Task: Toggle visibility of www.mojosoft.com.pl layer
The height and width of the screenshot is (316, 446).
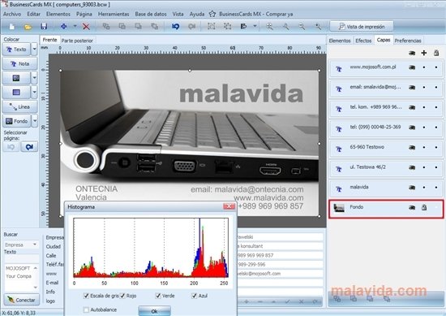Action: click(x=412, y=67)
